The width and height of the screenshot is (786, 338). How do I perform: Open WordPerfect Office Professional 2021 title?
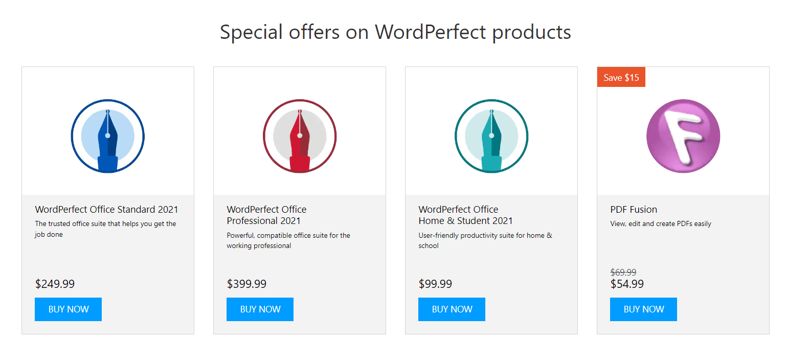(266, 215)
